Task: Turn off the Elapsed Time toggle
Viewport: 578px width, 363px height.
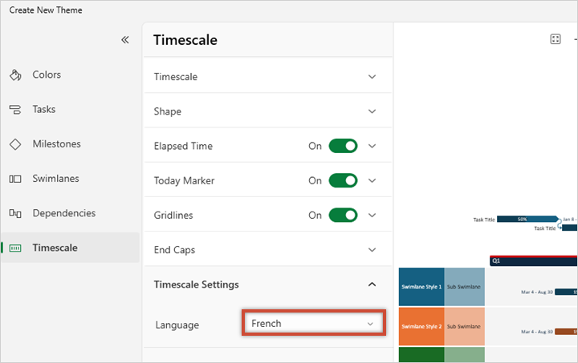Action: [x=343, y=146]
